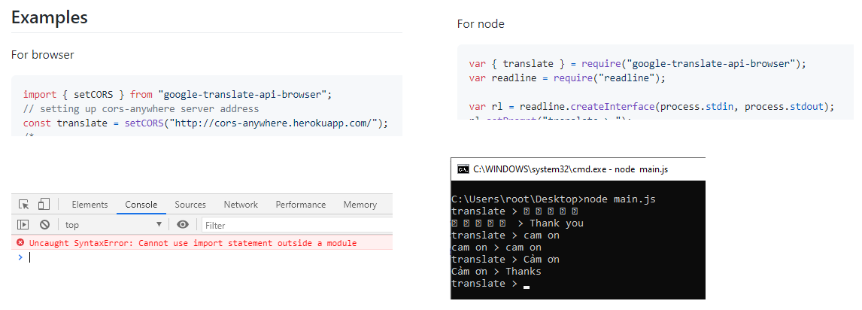Screen dimensions: 862x310
Task: Focus the console prompt input line
Action: [203, 257]
